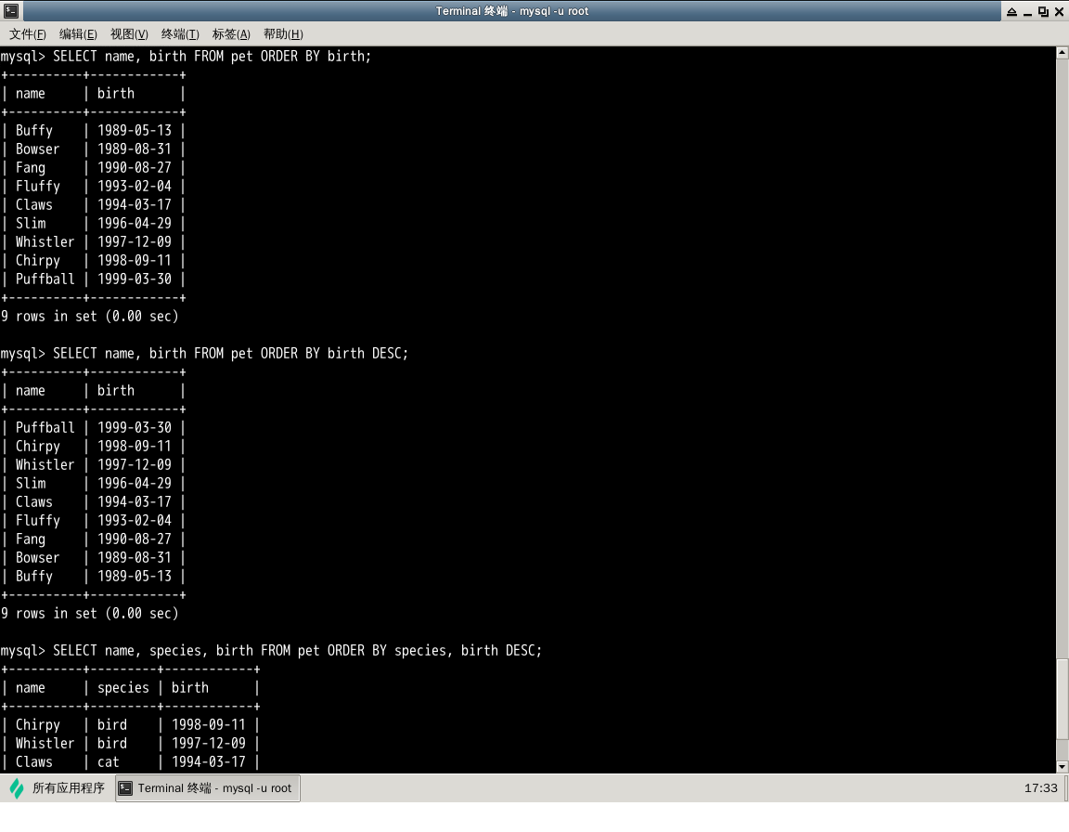Expand the 视图(V) menu

[x=129, y=34]
